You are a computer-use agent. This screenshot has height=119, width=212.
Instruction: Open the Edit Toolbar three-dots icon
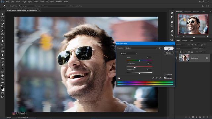2,82
